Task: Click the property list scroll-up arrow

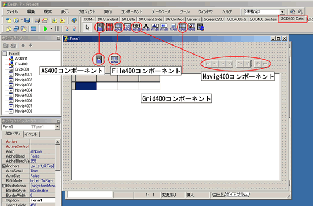Action: (57, 142)
